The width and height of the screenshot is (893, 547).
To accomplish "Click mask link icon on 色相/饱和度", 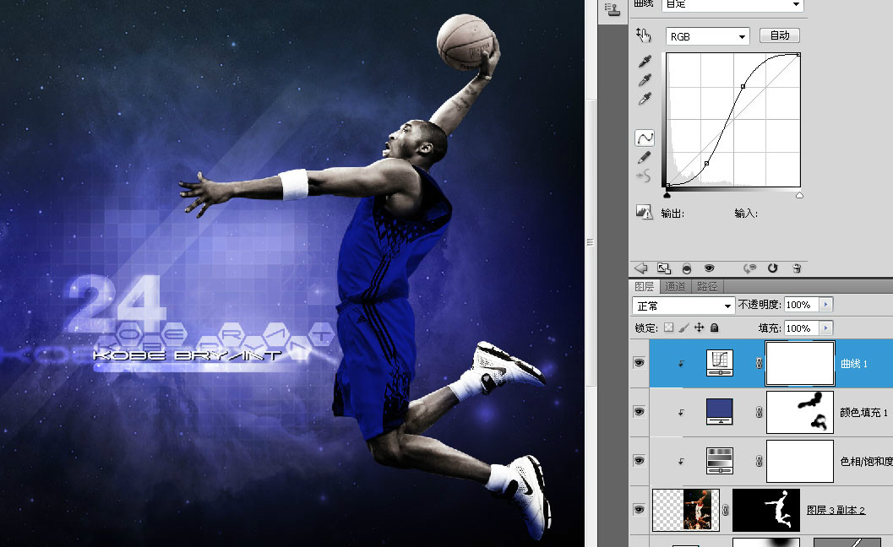I will pos(759,461).
